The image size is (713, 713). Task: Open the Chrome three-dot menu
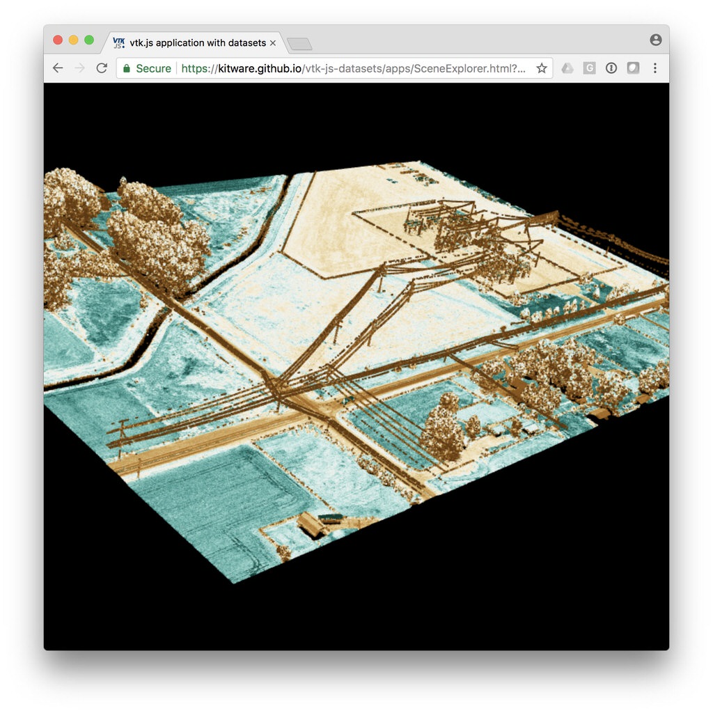655,68
